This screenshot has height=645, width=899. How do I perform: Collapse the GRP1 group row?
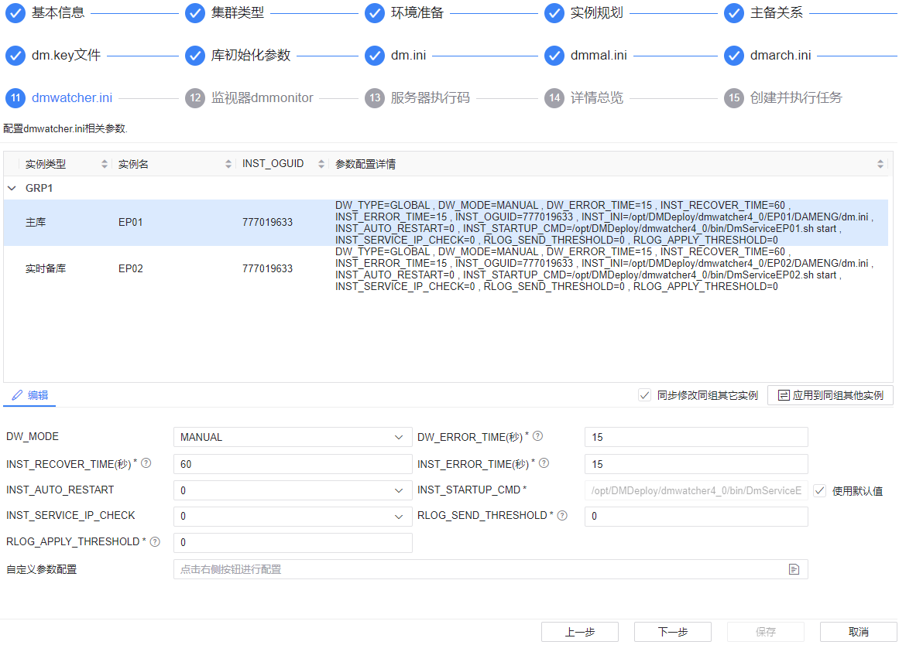tap(12, 188)
